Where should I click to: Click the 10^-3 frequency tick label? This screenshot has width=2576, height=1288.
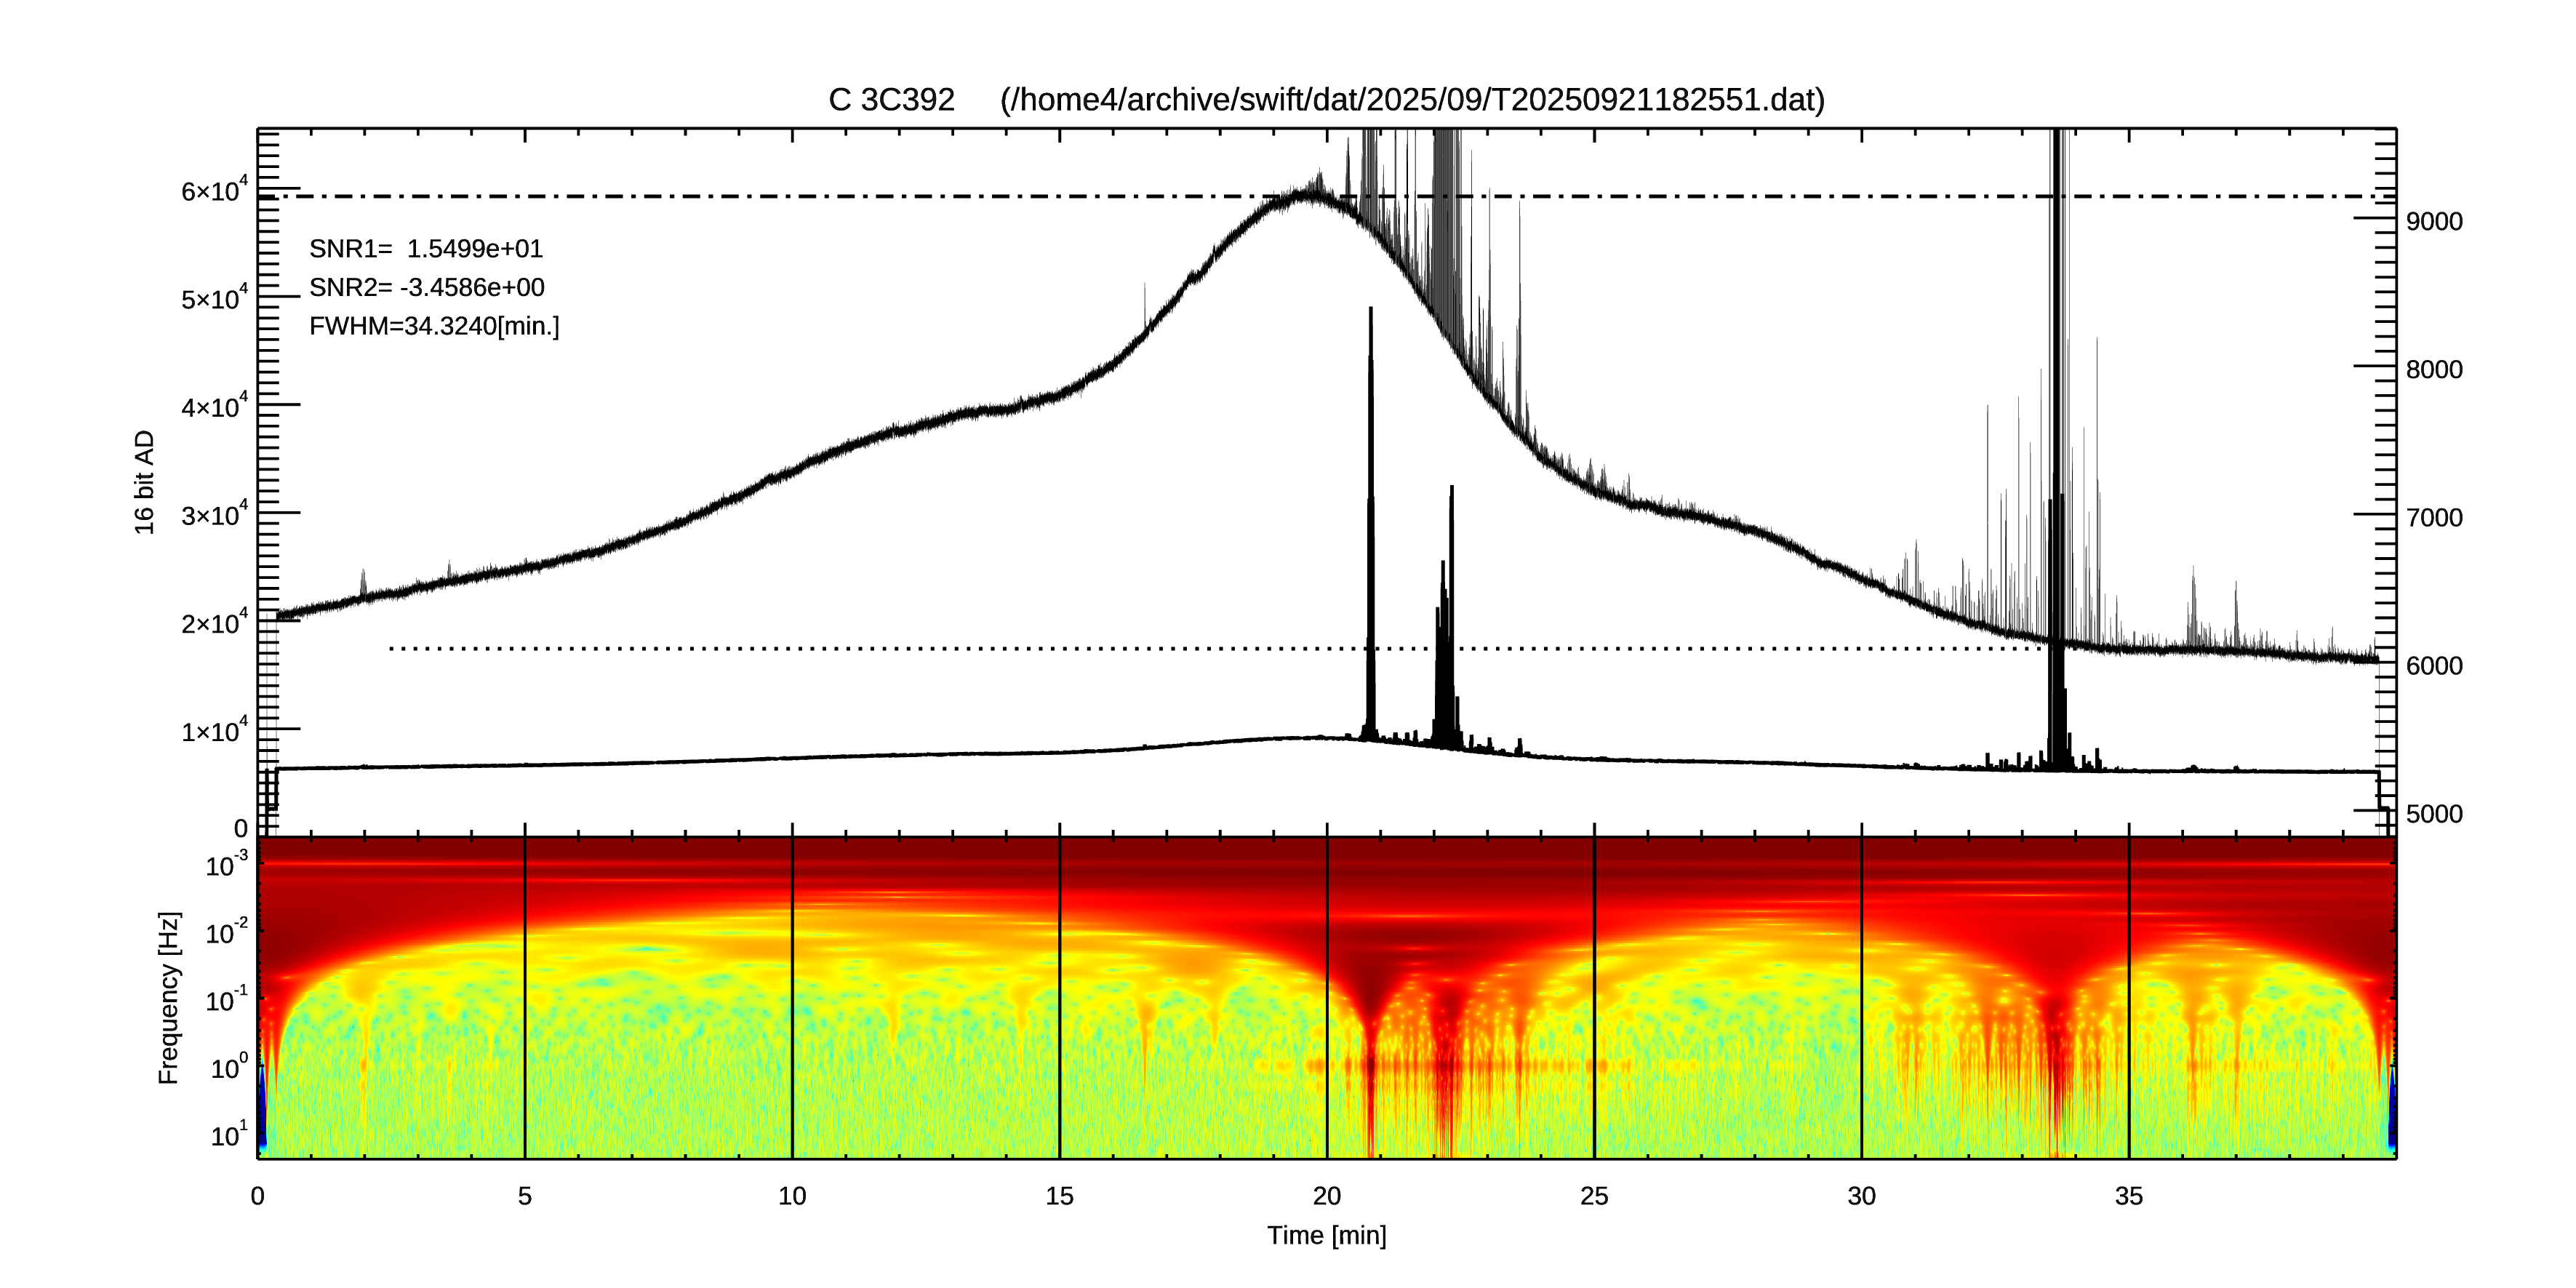pos(226,865)
